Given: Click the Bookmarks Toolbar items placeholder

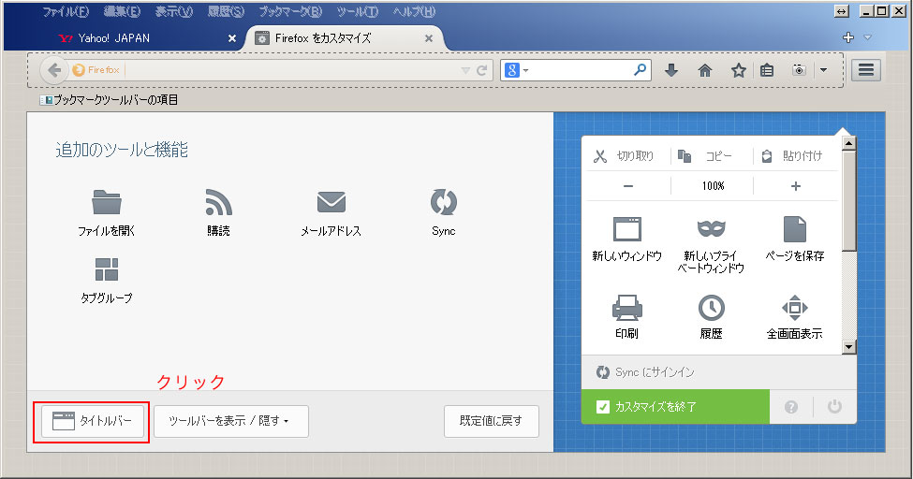Looking at the screenshot, I should coord(109,100).
